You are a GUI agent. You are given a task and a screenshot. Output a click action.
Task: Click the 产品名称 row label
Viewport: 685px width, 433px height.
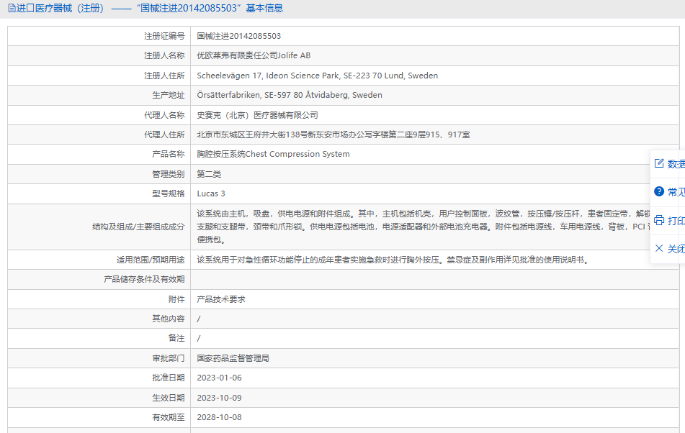point(169,155)
